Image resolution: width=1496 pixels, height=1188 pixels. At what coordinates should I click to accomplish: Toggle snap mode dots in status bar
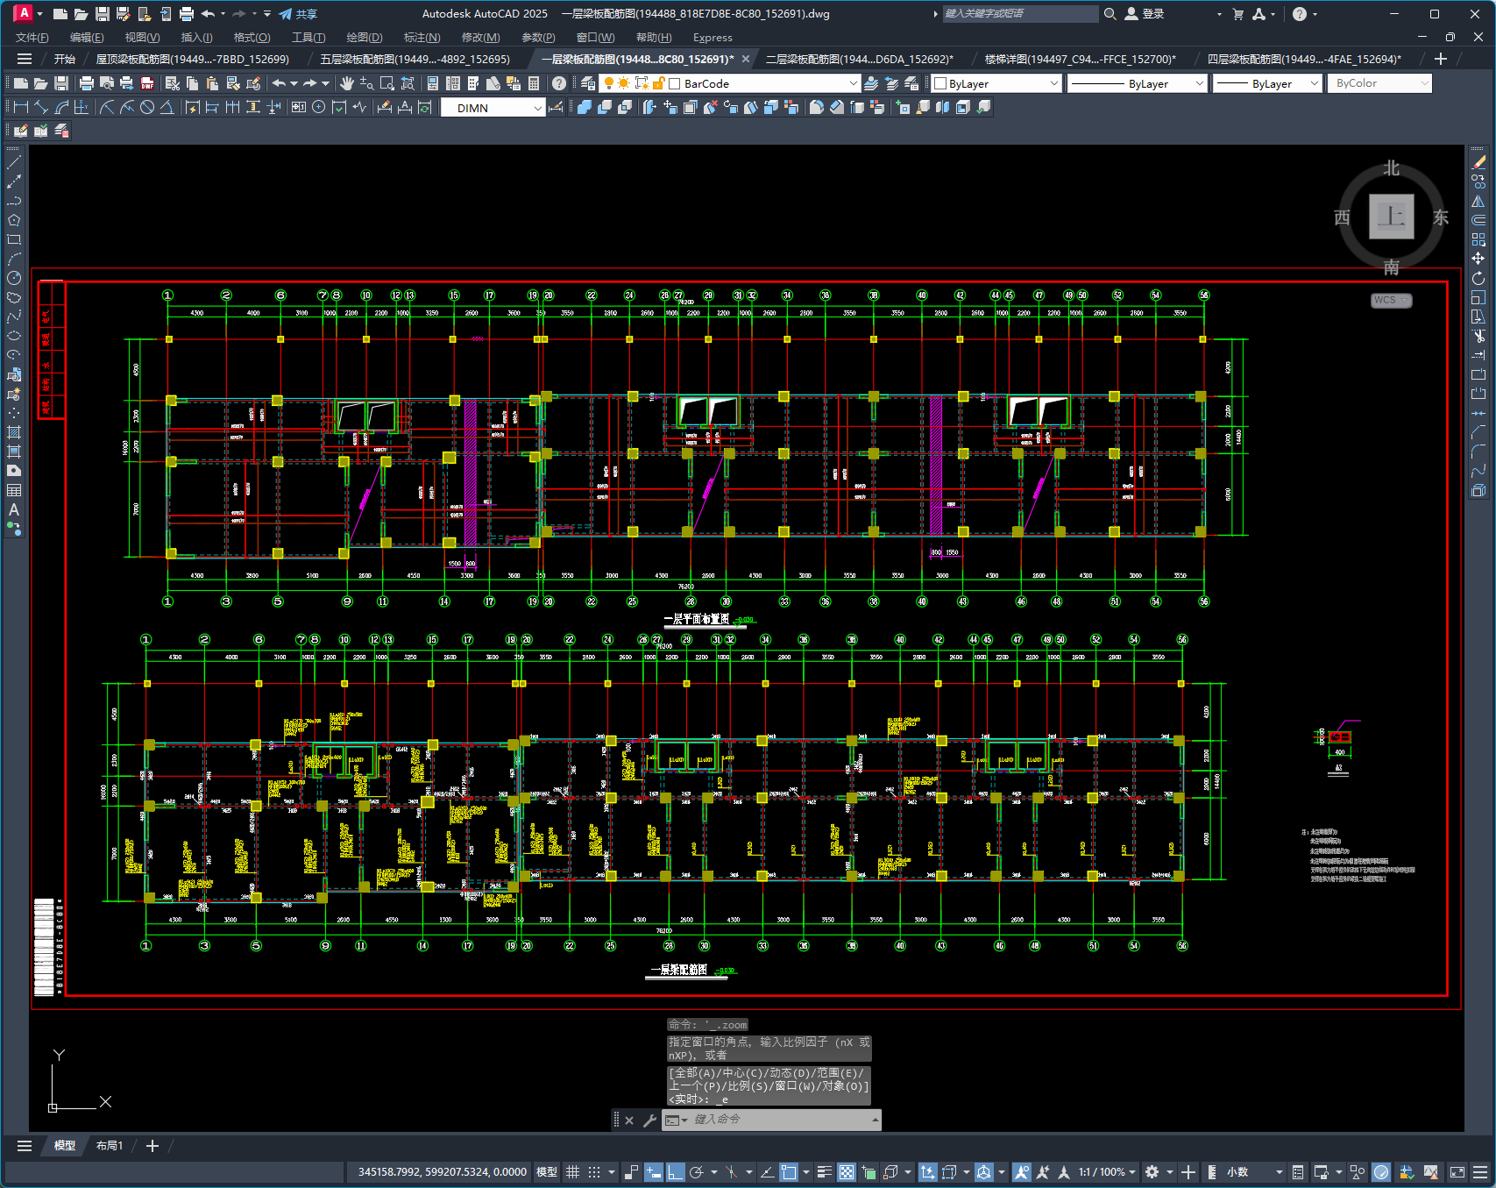(x=594, y=1172)
